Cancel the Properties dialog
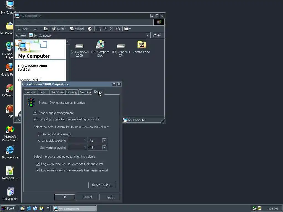283x212 pixels. [87, 197]
